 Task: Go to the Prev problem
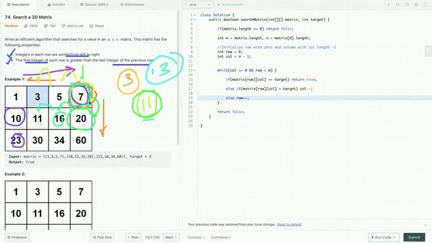pos(133,237)
